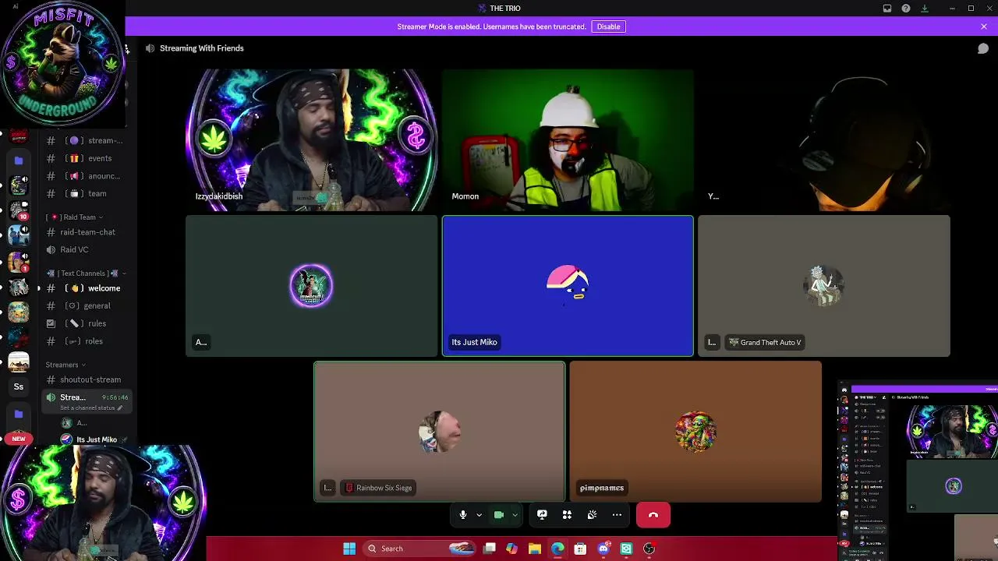Open the Discord inbox icon
The height and width of the screenshot is (561, 998).
[x=887, y=9]
